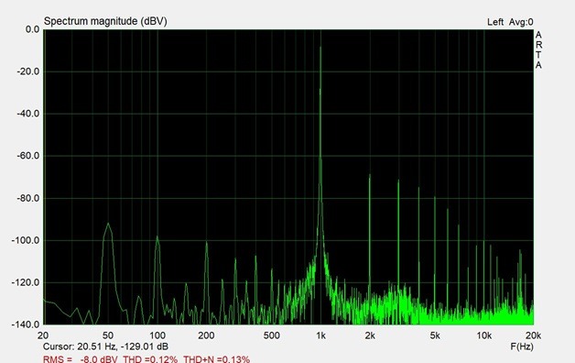Viewport: 575px width, 363px height.
Task: Click the '5k' frequency axis label
Action: point(435,335)
